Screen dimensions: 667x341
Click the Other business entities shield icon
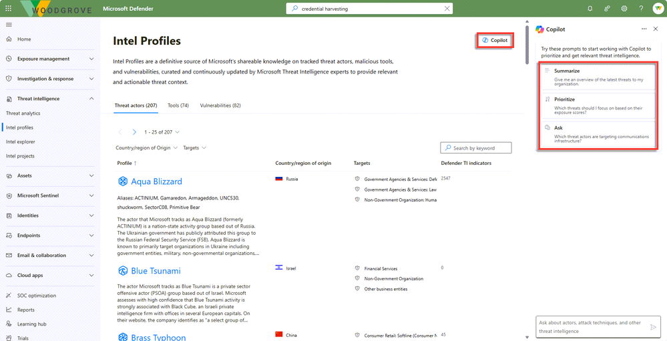[x=357, y=289]
